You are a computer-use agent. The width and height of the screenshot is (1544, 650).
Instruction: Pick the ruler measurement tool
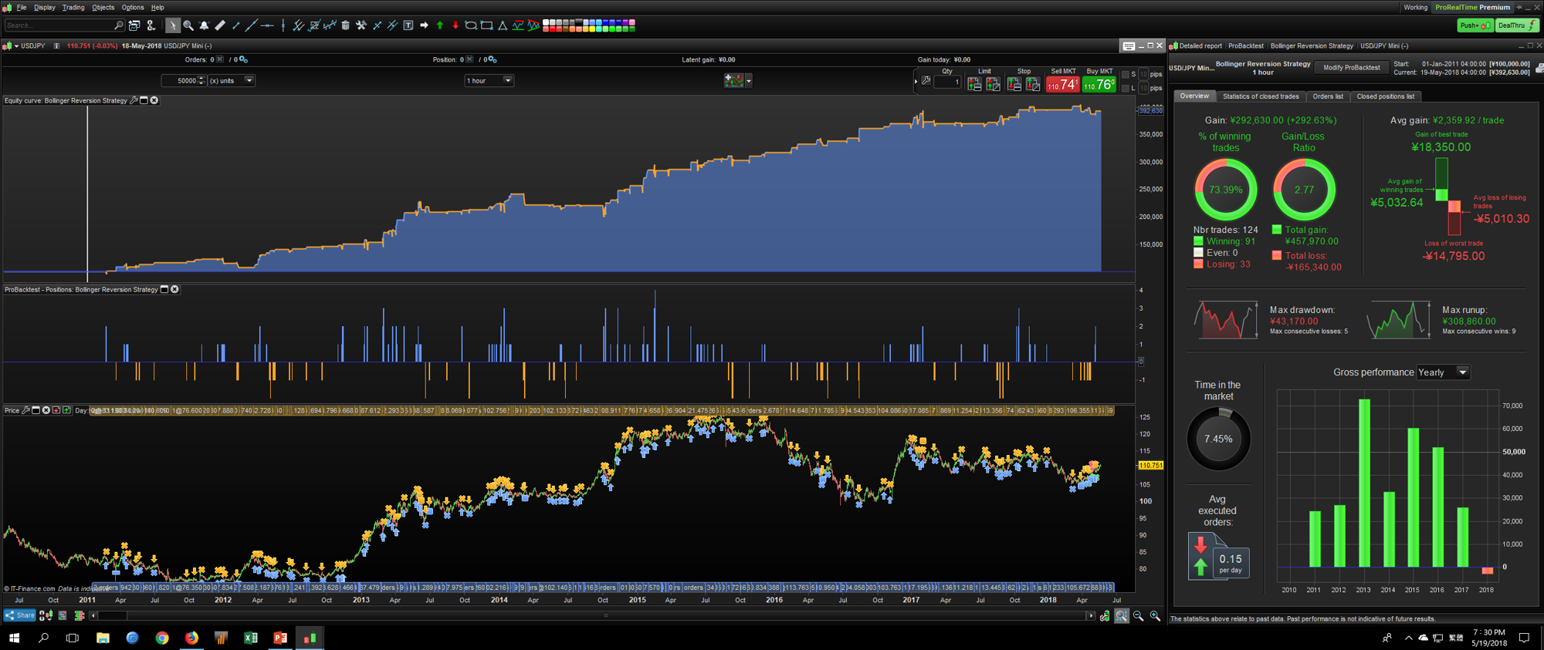[220, 25]
